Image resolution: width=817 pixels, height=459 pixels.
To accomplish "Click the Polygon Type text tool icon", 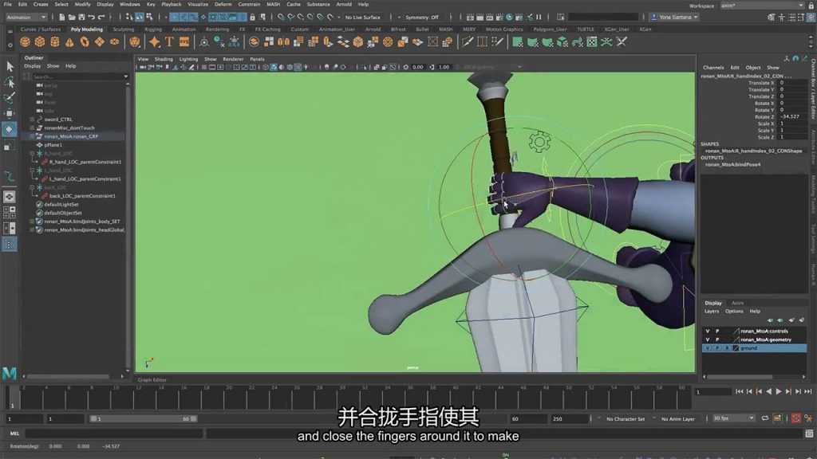I will (169, 41).
